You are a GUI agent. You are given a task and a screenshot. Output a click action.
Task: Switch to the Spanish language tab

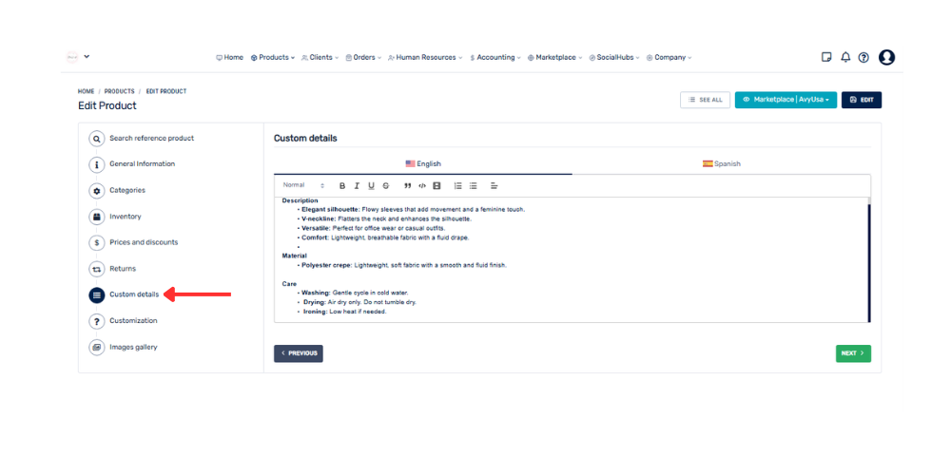tap(721, 163)
